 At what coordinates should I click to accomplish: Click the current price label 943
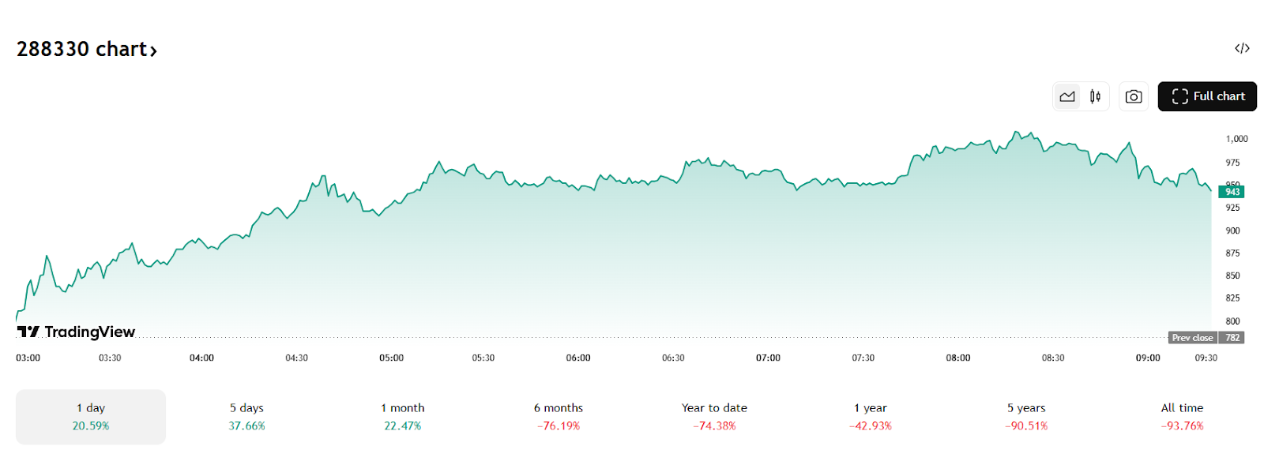(x=1232, y=192)
